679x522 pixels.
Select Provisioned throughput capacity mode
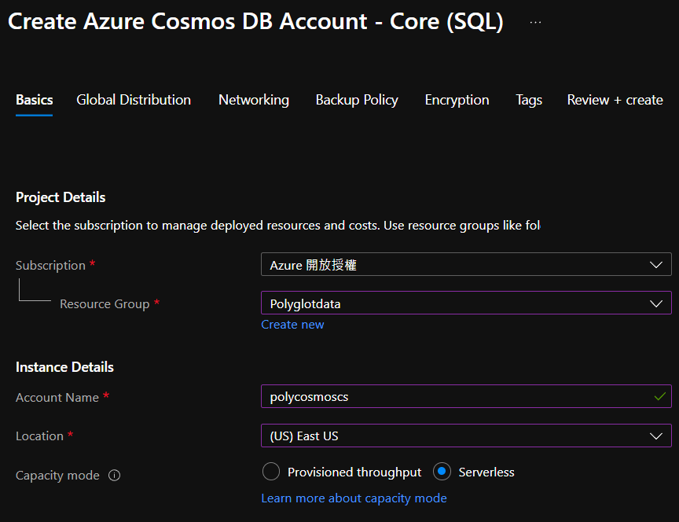point(271,472)
